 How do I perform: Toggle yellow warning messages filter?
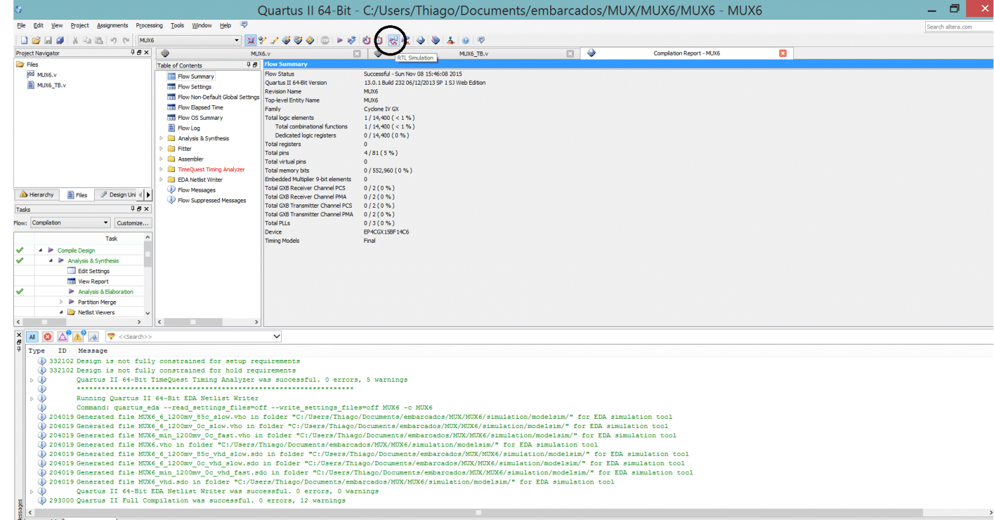[78, 337]
